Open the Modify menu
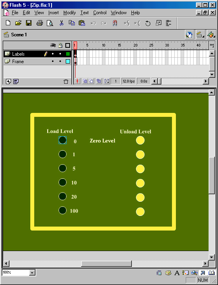This screenshot has width=218, height=285. click(70, 13)
